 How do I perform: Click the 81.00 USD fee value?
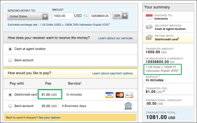click(x=49, y=95)
